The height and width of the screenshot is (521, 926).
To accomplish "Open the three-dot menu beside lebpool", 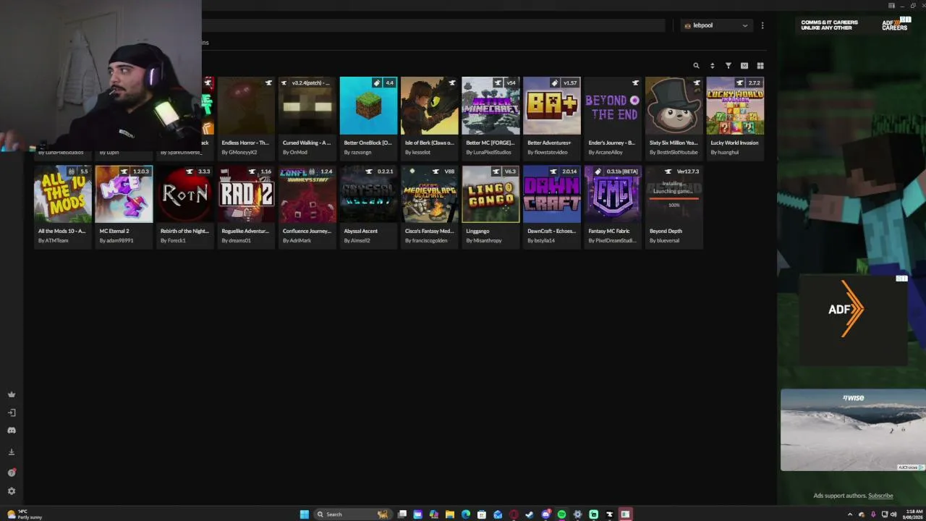I will pos(763,25).
